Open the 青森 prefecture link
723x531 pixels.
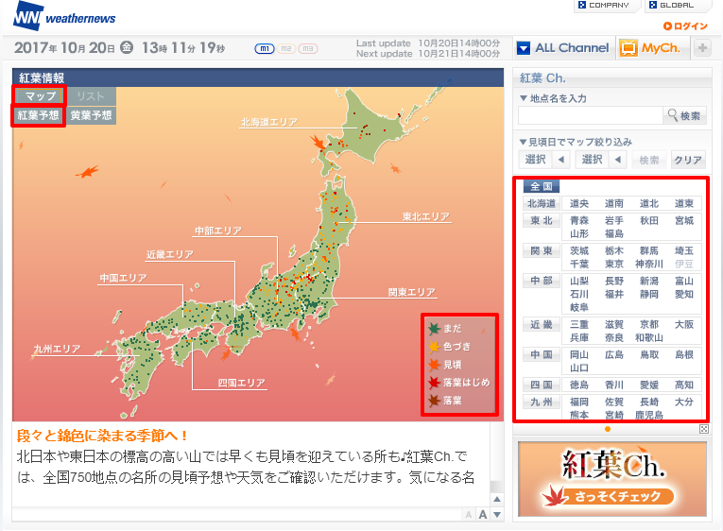(579, 220)
